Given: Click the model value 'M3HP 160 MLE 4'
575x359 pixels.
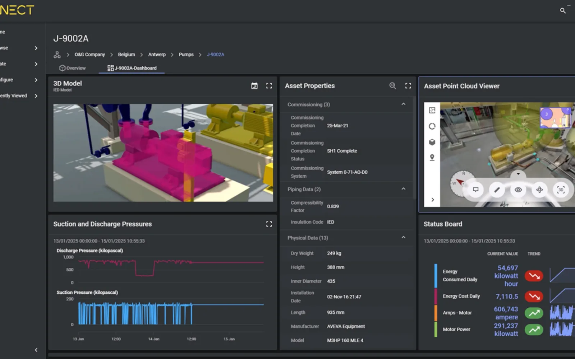Looking at the screenshot, I should (345, 340).
